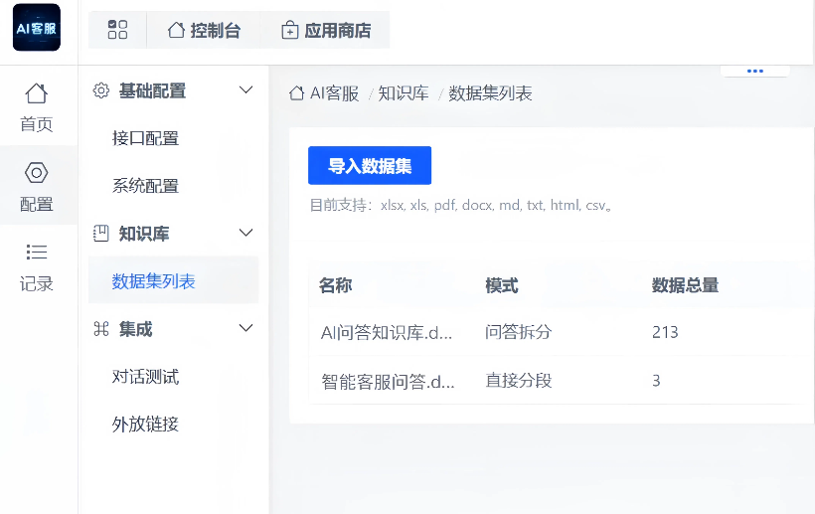The width and height of the screenshot is (815, 514).
Task: Click the 集成 command icon
Action: point(100,329)
